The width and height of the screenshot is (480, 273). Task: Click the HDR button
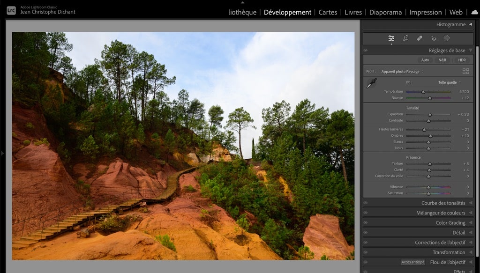[462, 60]
